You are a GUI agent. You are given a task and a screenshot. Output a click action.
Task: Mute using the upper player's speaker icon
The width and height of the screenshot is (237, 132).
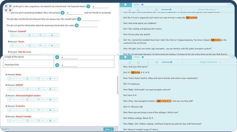click(x=156, y=10)
